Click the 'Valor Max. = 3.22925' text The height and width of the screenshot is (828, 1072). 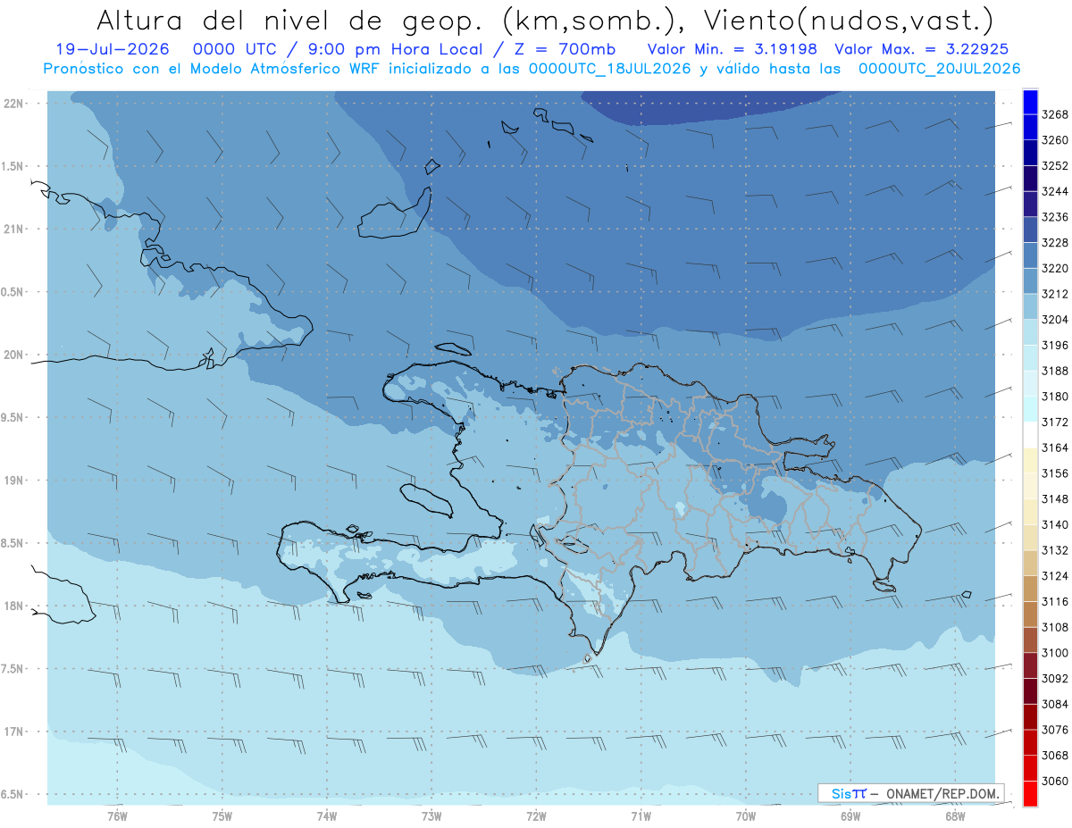click(921, 49)
